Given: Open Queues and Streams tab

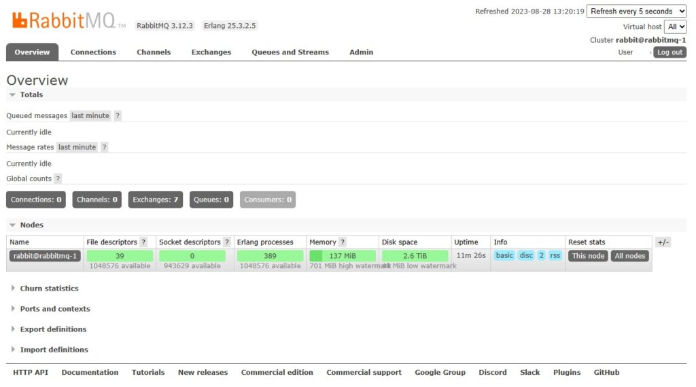Looking at the screenshot, I should point(290,52).
